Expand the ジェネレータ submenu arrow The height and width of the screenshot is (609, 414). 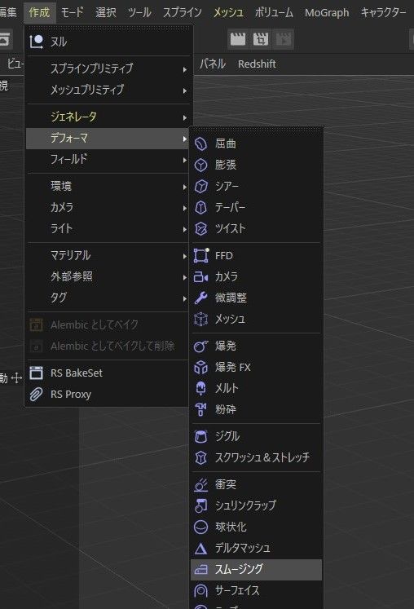tap(185, 117)
